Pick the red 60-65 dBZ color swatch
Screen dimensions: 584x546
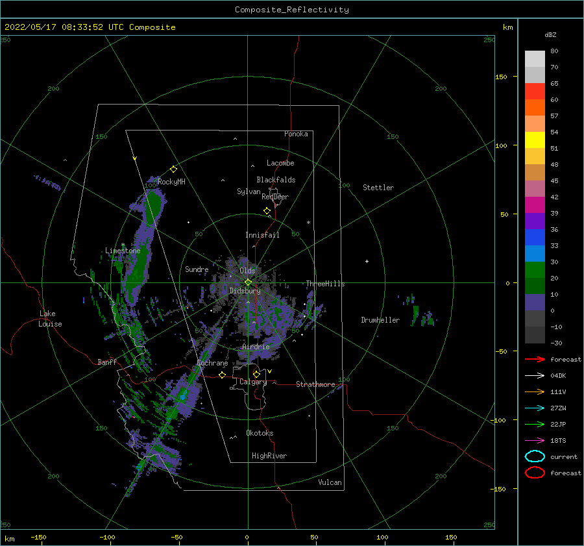pos(535,91)
